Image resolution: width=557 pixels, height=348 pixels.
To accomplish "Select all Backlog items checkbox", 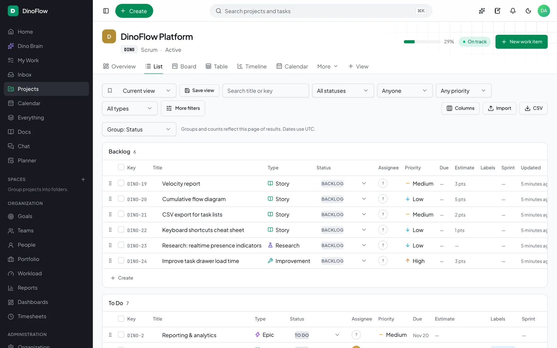I will click(121, 167).
